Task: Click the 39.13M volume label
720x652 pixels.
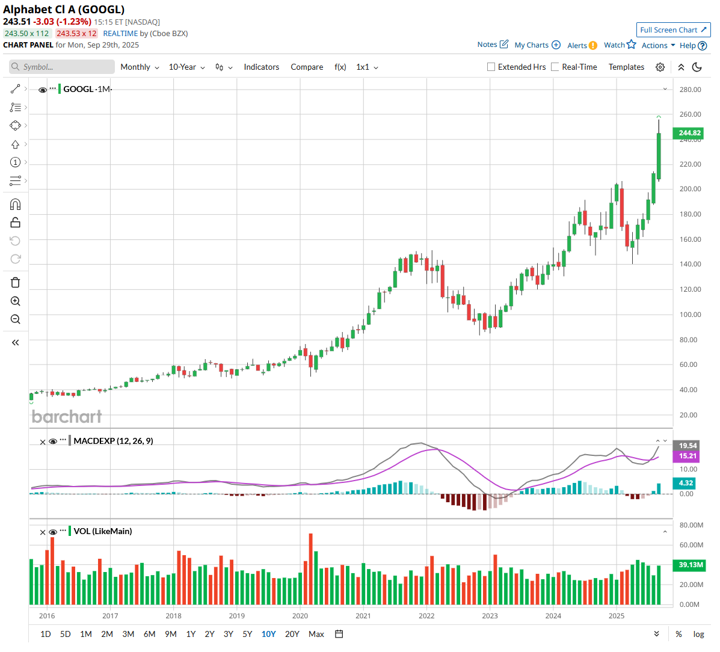Action: coord(688,565)
